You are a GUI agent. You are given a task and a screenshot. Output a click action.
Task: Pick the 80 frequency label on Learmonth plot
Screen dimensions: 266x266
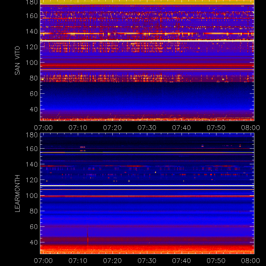[x=34, y=211]
